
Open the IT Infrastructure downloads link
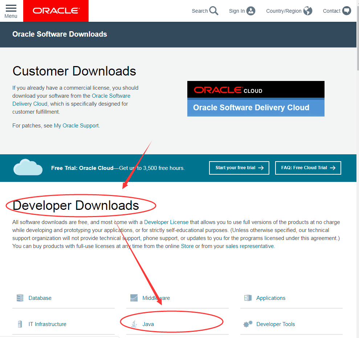coord(48,324)
